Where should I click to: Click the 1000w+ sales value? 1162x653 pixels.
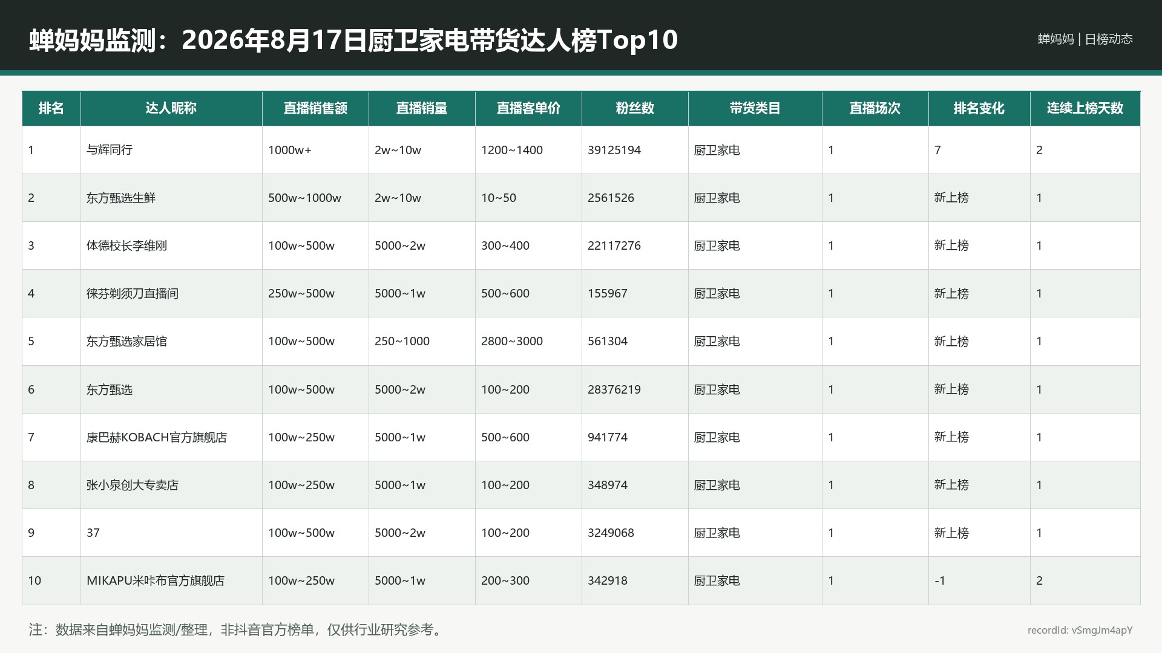(x=290, y=150)
